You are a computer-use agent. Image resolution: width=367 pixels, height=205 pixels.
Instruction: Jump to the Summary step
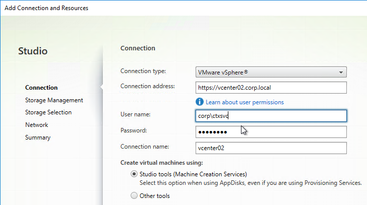point(38,138)
